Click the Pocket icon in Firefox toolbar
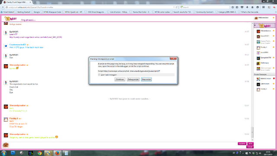277x156 pixels. coord(242,7)
